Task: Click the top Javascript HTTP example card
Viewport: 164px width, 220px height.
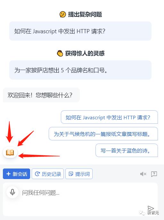Action: tap(80, 31)
